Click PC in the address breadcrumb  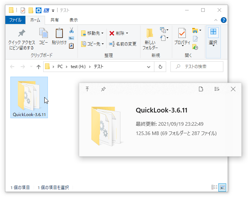(60, 67)
